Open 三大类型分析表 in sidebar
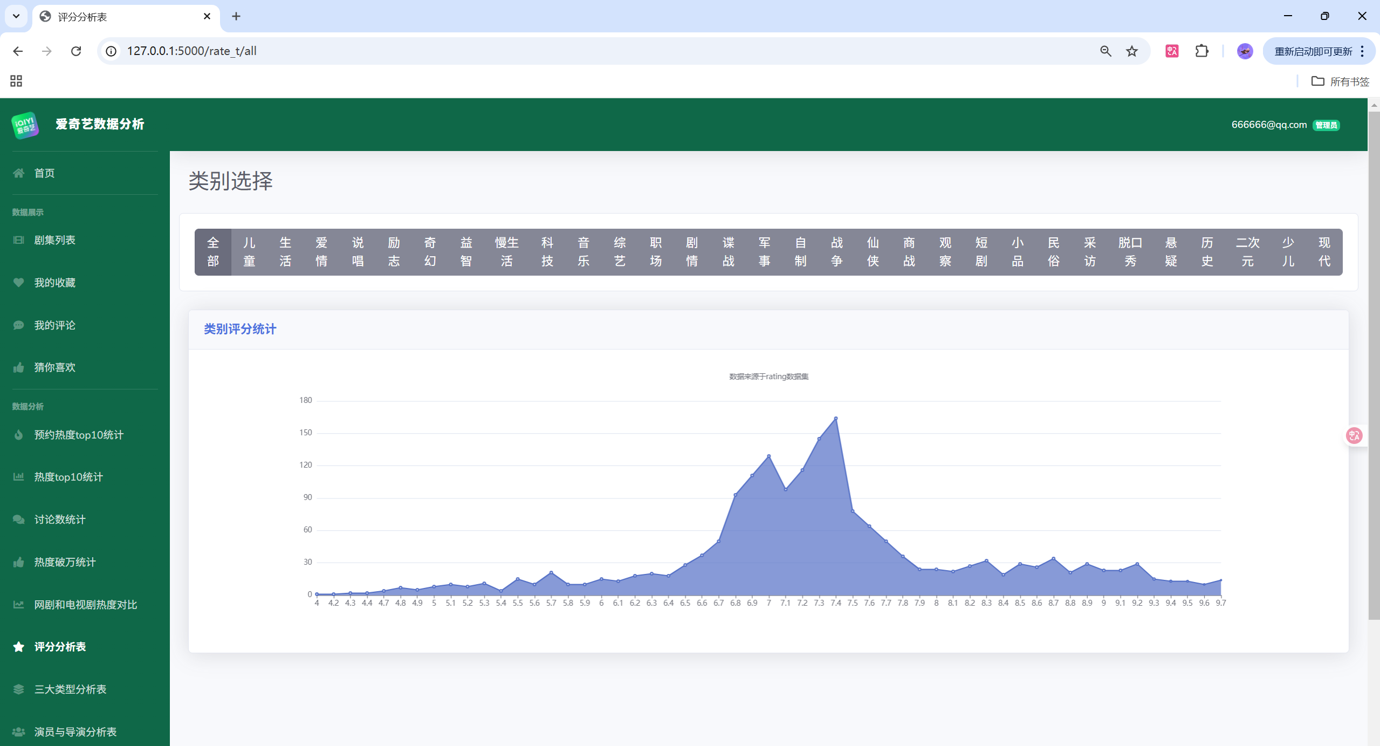The height and width of the screenshot is (746, 1380). (x=70, y=689)
